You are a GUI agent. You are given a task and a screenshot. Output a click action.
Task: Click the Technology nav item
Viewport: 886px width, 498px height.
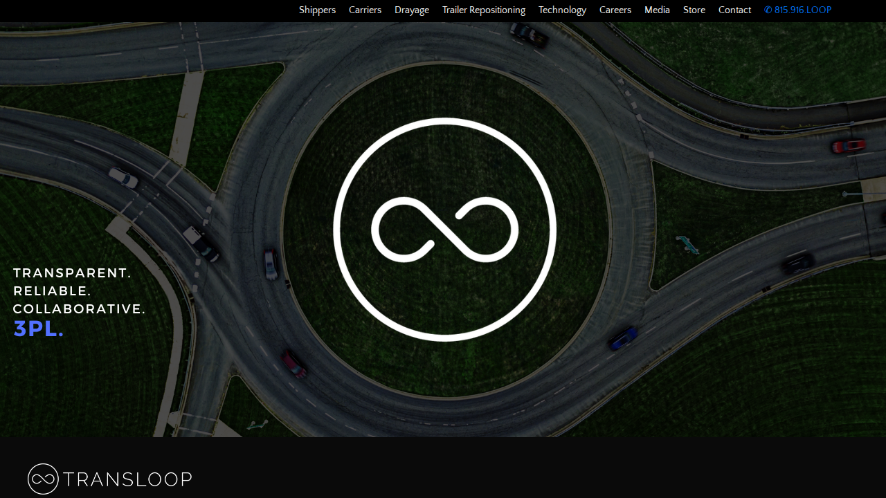tap(562, 10)
